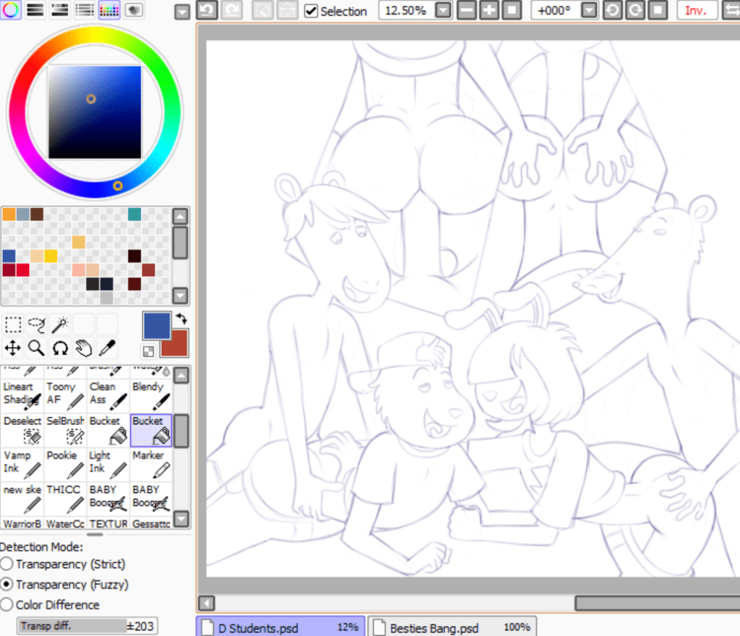This screenshot has height=636, width=740.
Task: Select the magic wand tool
Action: 60,325
